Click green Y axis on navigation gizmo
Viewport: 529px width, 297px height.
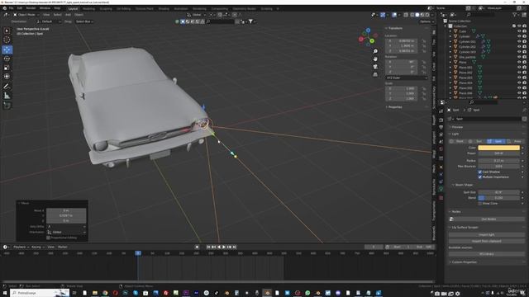point(372,41)
